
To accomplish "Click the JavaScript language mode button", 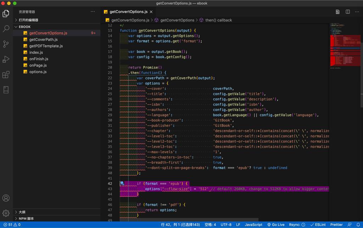I will (253, 224).
